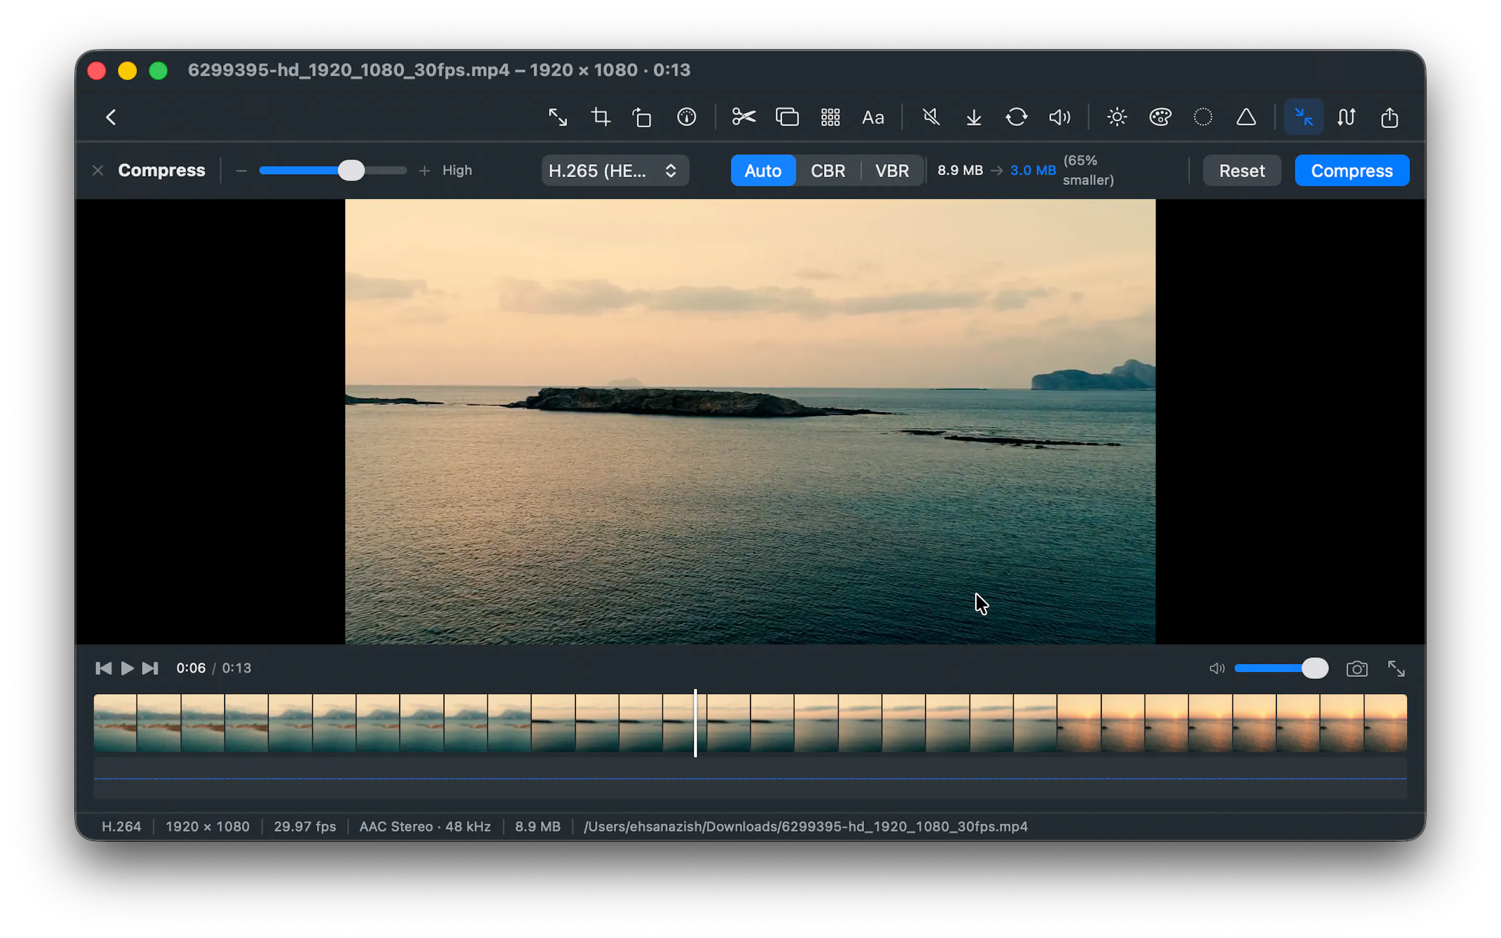The image size is (1501, 938).
Task: Click the mute audio tool icon
Action: [x=931, y=117]
